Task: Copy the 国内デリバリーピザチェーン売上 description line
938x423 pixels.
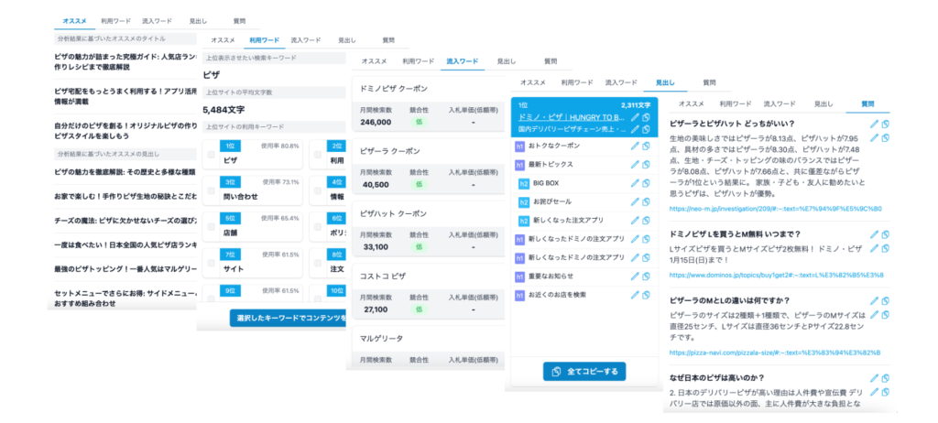Action: 646,128
